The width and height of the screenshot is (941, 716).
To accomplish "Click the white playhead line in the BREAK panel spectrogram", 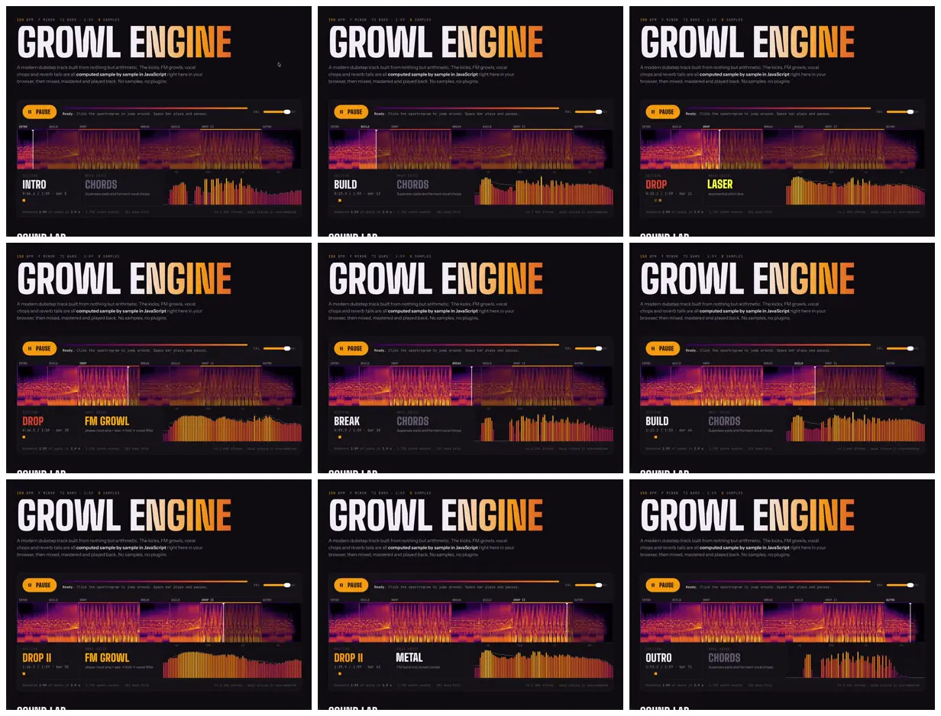I will [x=472, y=385].
